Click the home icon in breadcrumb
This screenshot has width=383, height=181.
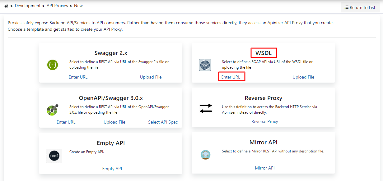click(6, 6)
